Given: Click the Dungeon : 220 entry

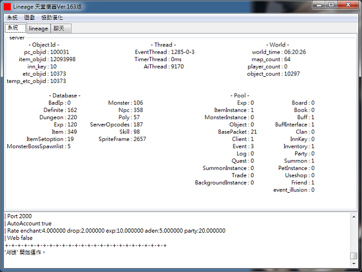Looking at the screenshot, I should (58, 117).
